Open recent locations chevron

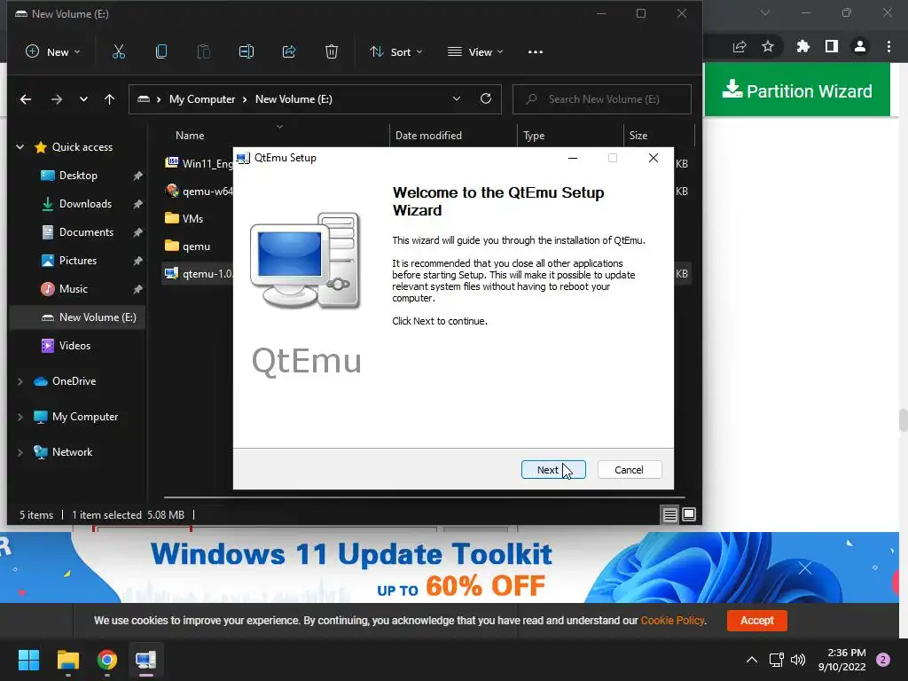83,99
